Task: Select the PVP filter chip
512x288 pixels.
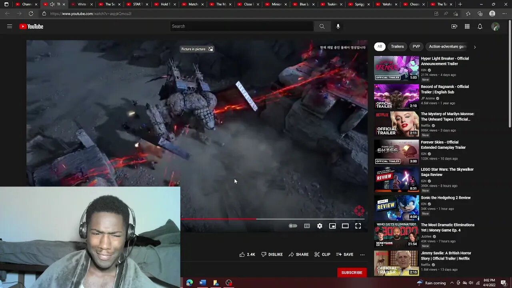Action: [416, 46]
